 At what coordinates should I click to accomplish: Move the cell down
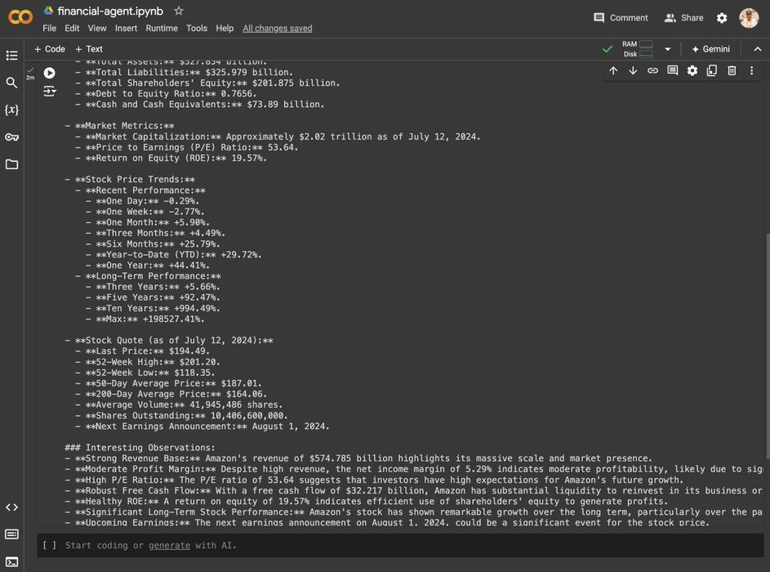633,71
